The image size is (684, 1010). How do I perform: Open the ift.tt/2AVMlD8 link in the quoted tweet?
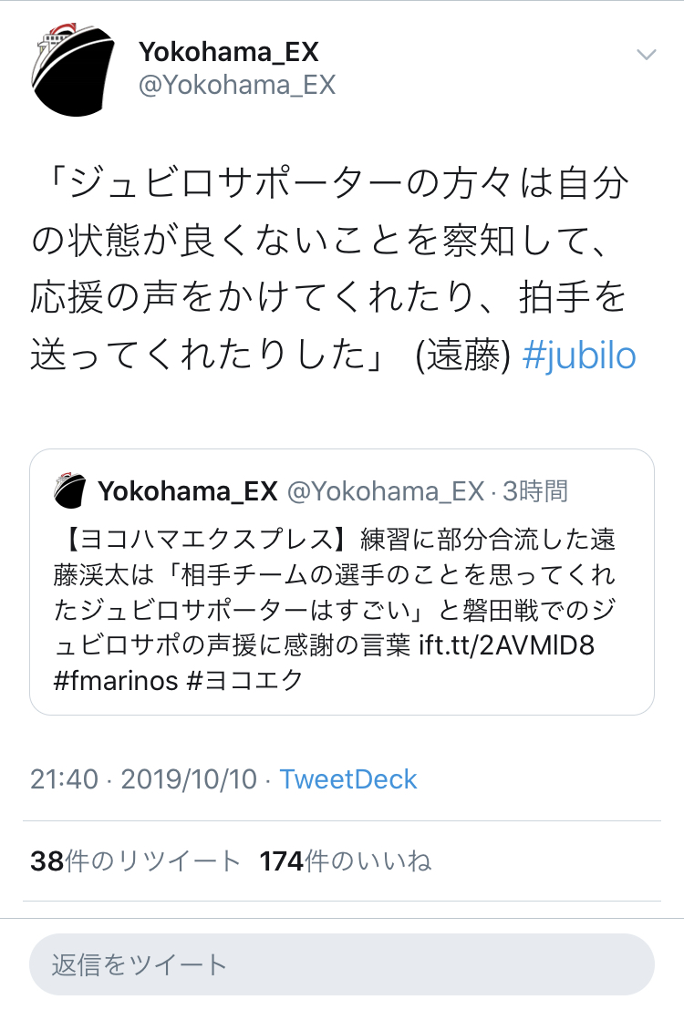pos(507,644)
